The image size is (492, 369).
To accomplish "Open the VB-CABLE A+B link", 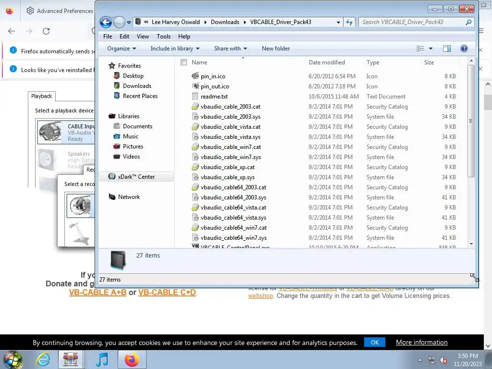I will click(98, 293).
